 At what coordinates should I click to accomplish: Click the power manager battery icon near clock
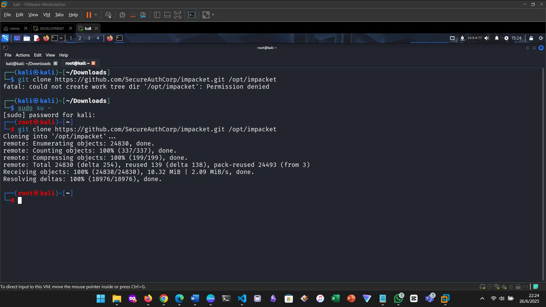point(506,38)
